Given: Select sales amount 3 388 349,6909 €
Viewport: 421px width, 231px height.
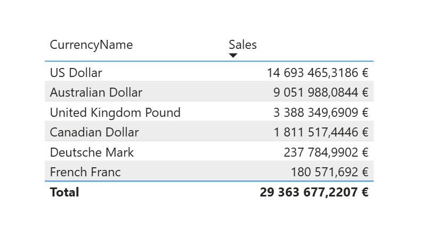Looking at the screenshot, I should pos(320,113).
